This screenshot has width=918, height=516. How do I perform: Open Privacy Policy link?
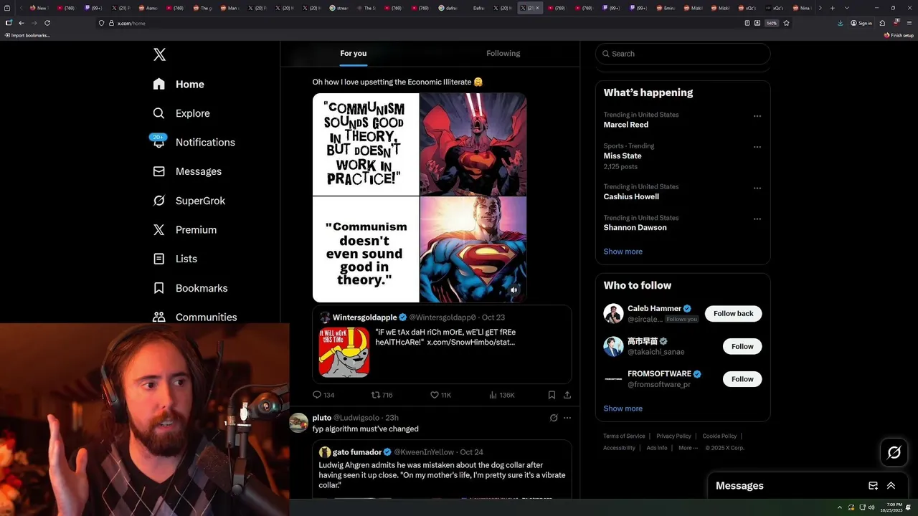673,436
